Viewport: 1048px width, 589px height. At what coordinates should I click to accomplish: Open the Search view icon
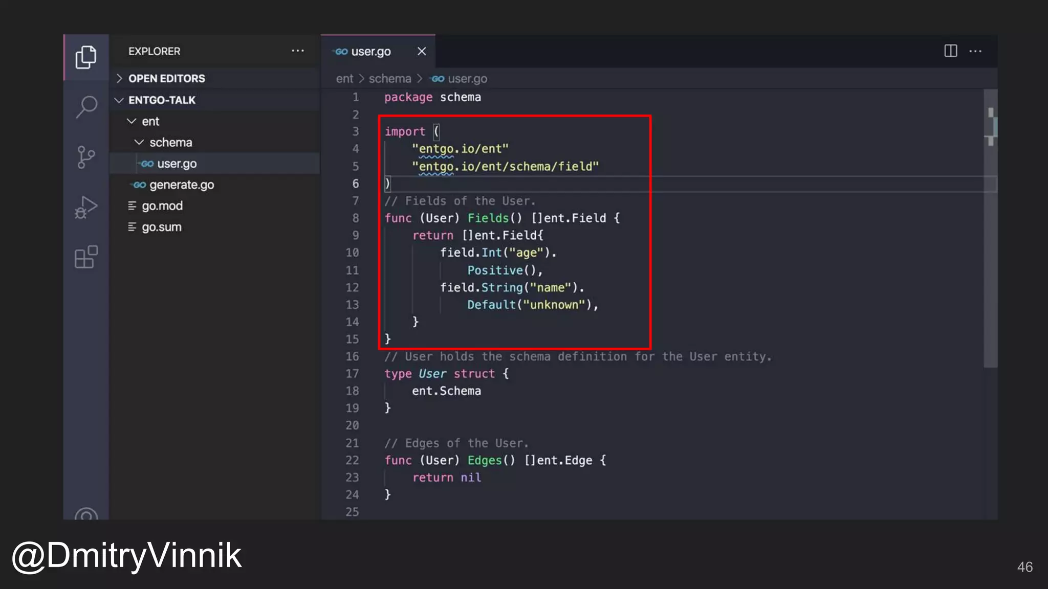(86, 107)
